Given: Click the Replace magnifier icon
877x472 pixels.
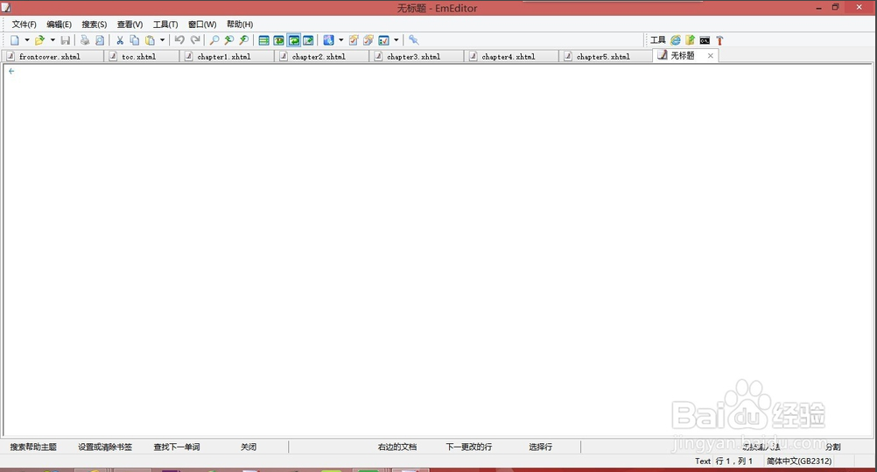Looking at the screenshot, I should 244,40.
